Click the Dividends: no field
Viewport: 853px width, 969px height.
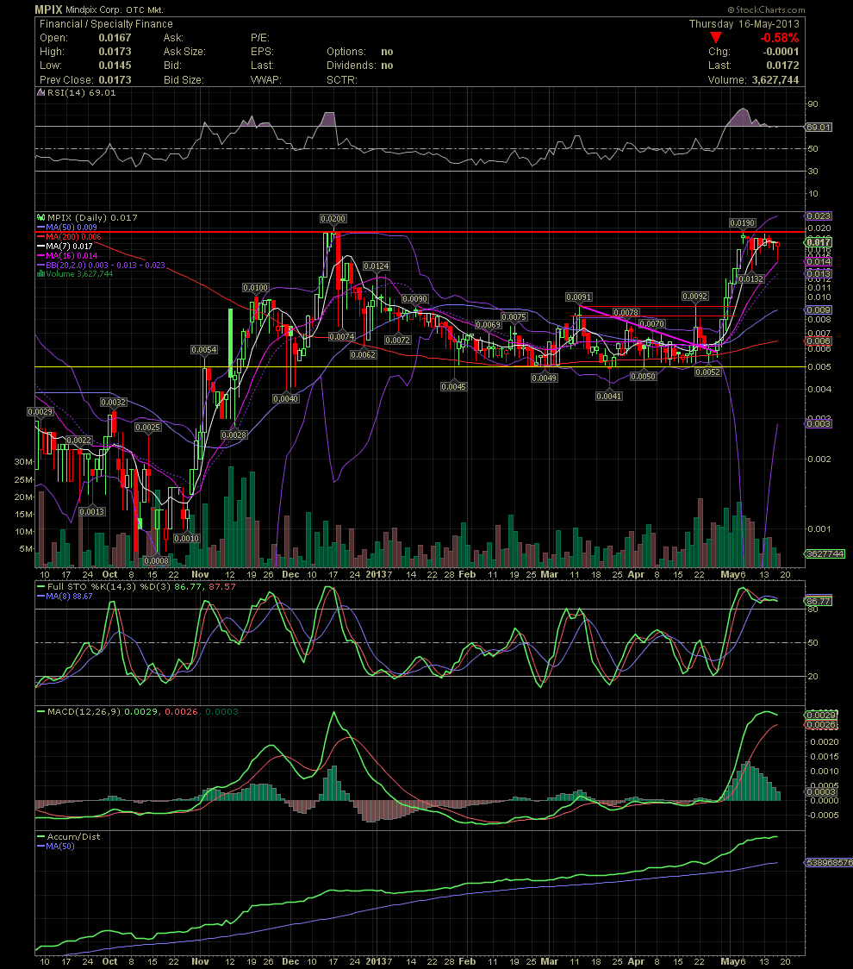click(360, 66)
